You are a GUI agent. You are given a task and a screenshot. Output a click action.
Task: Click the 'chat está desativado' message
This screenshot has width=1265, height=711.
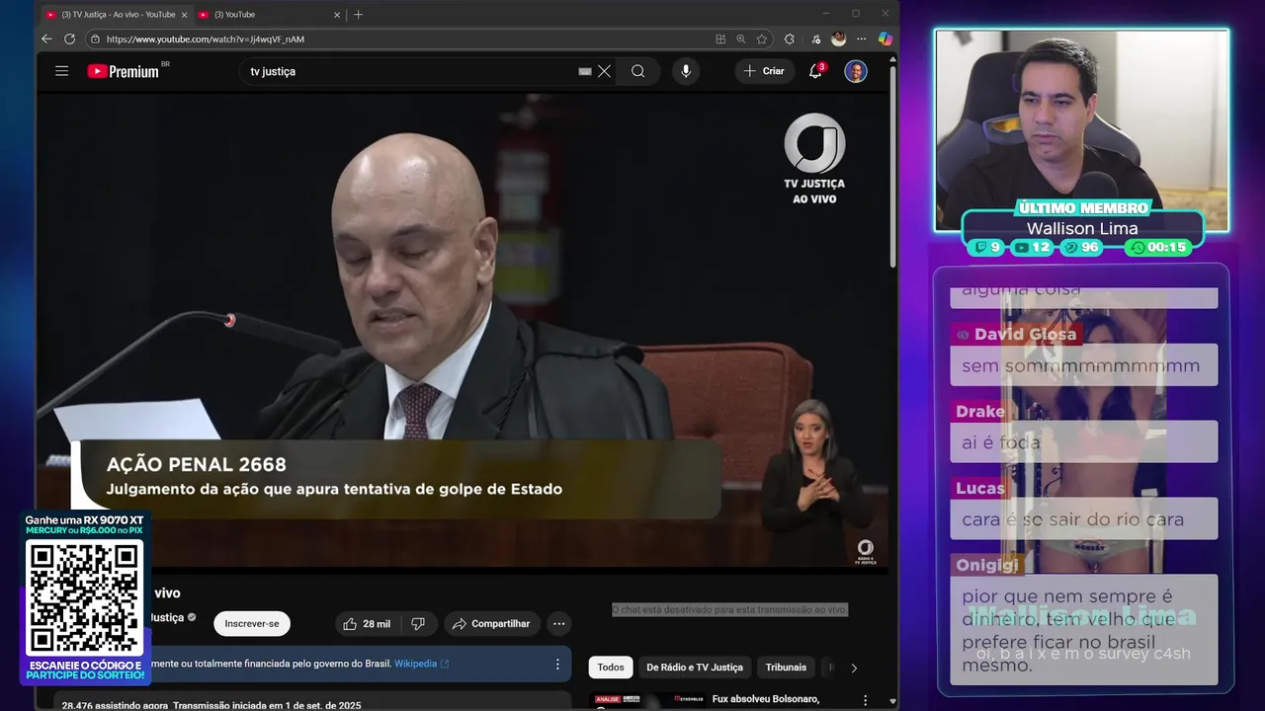729,610
